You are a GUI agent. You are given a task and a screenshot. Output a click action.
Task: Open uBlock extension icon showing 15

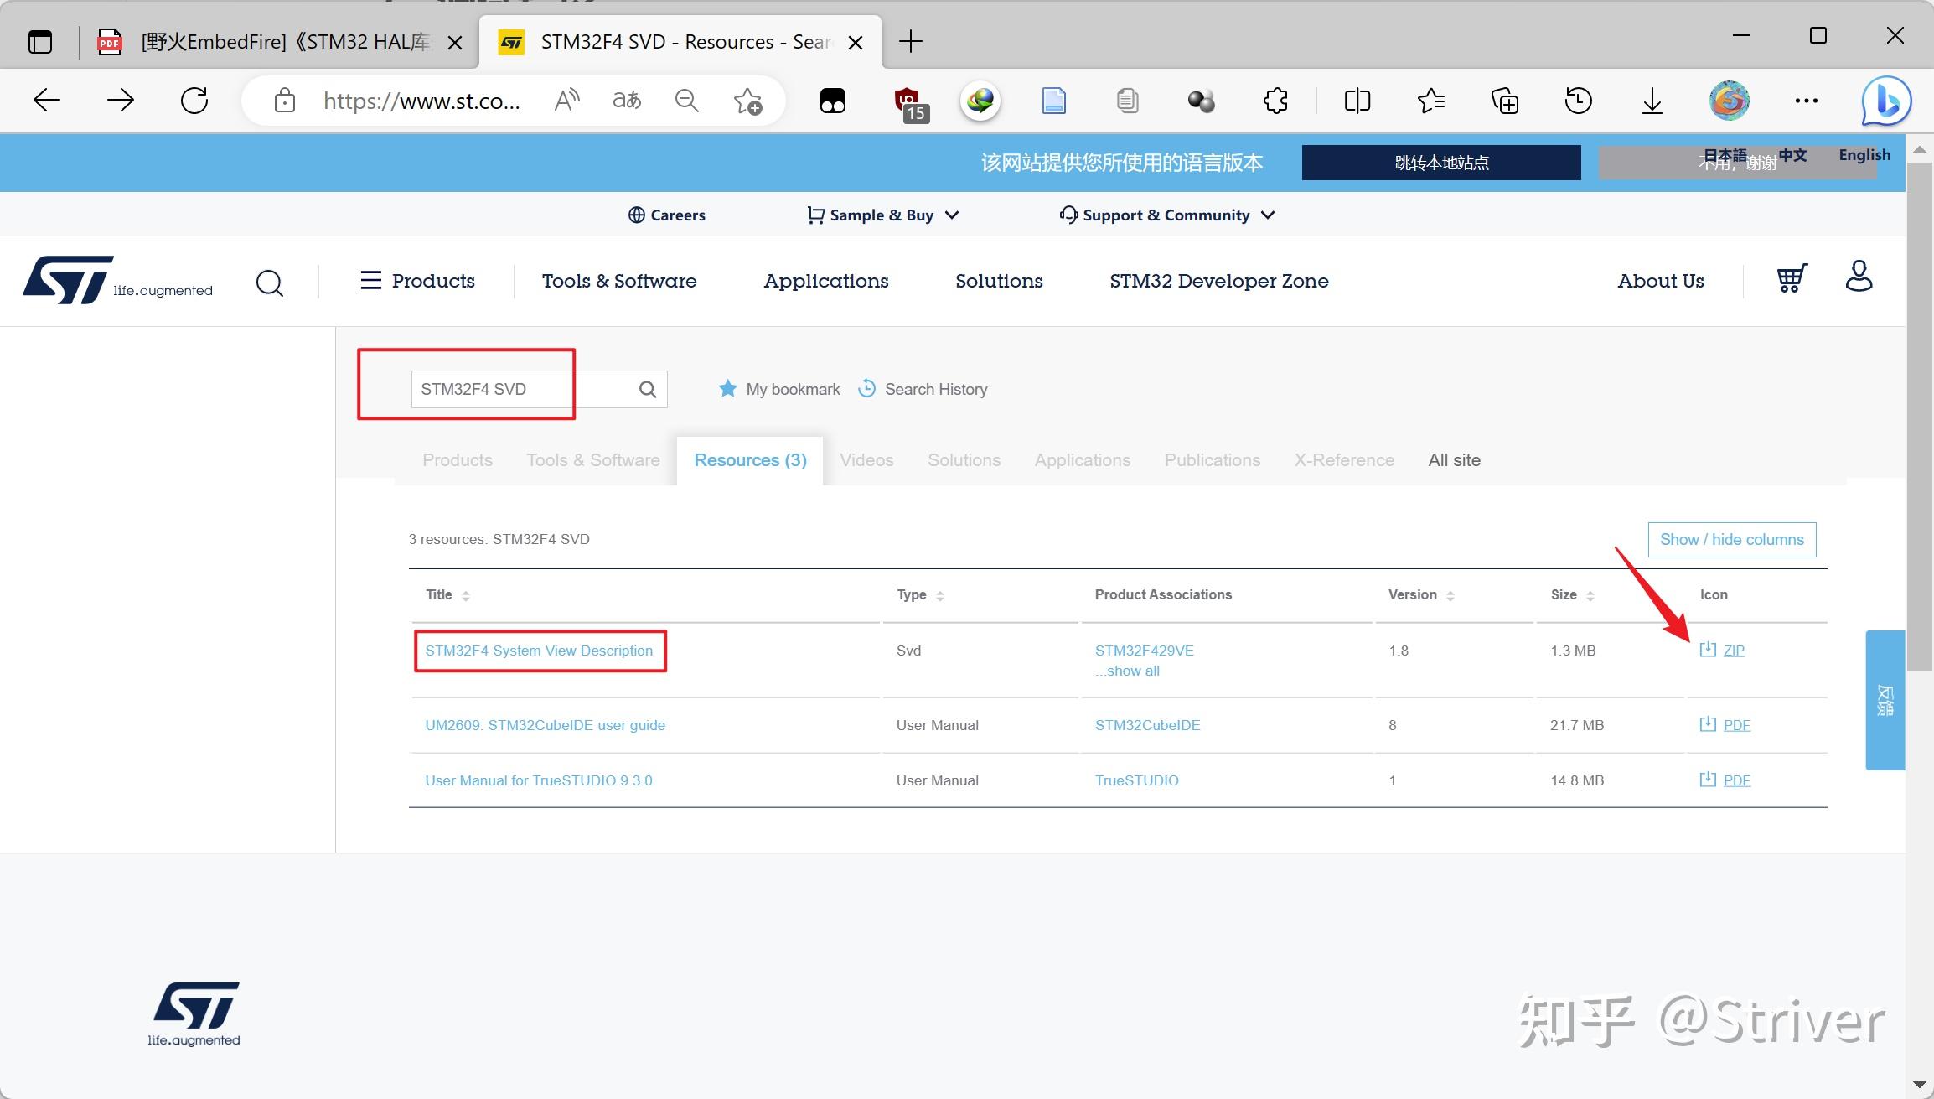point(910,103)
